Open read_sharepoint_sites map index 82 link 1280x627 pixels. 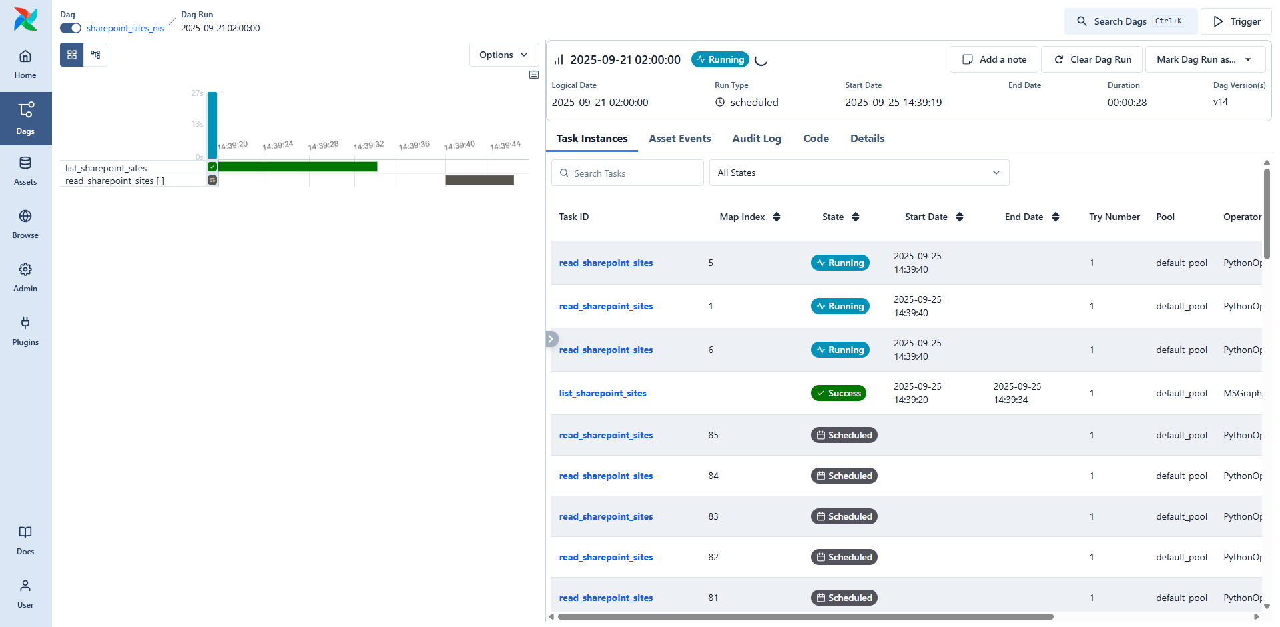[606, 557]
